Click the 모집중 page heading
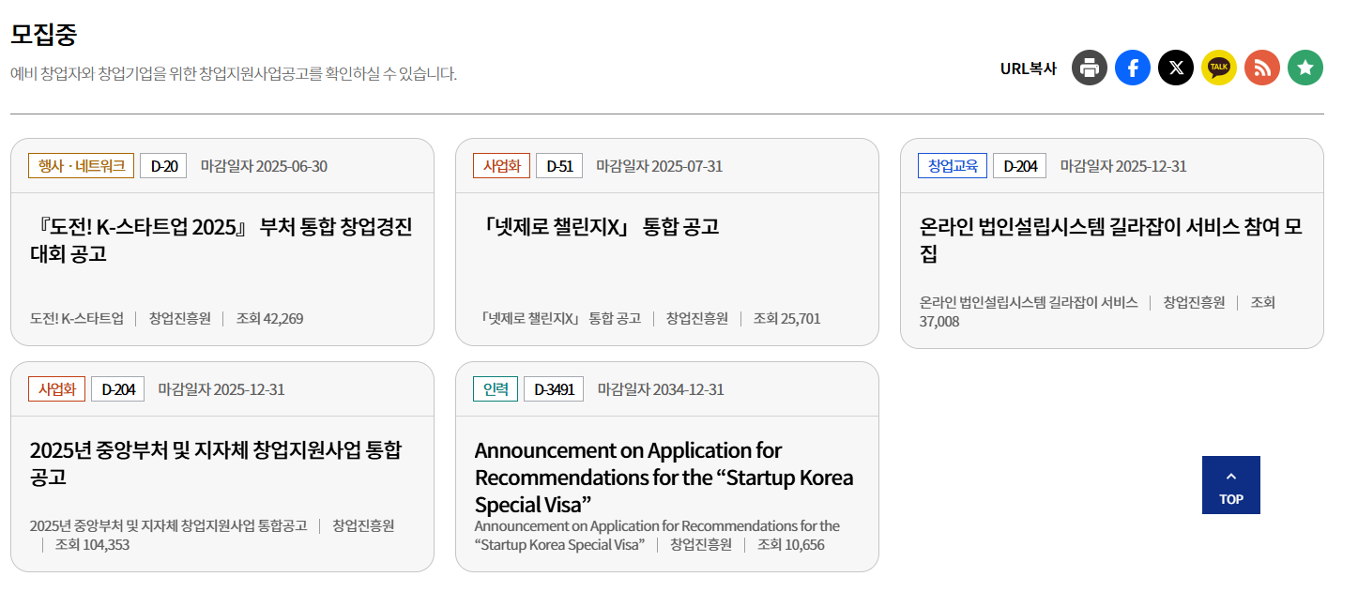Viewport: 1358px width, 592px height. (44, 33)
